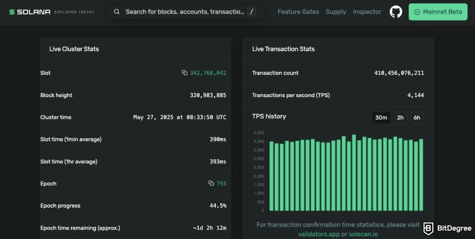Focus the search for blocks field
Viewport: 475px width, 239px height.
[185, 12]
